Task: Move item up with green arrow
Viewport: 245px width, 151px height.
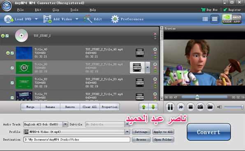Action: coord(144,107)
